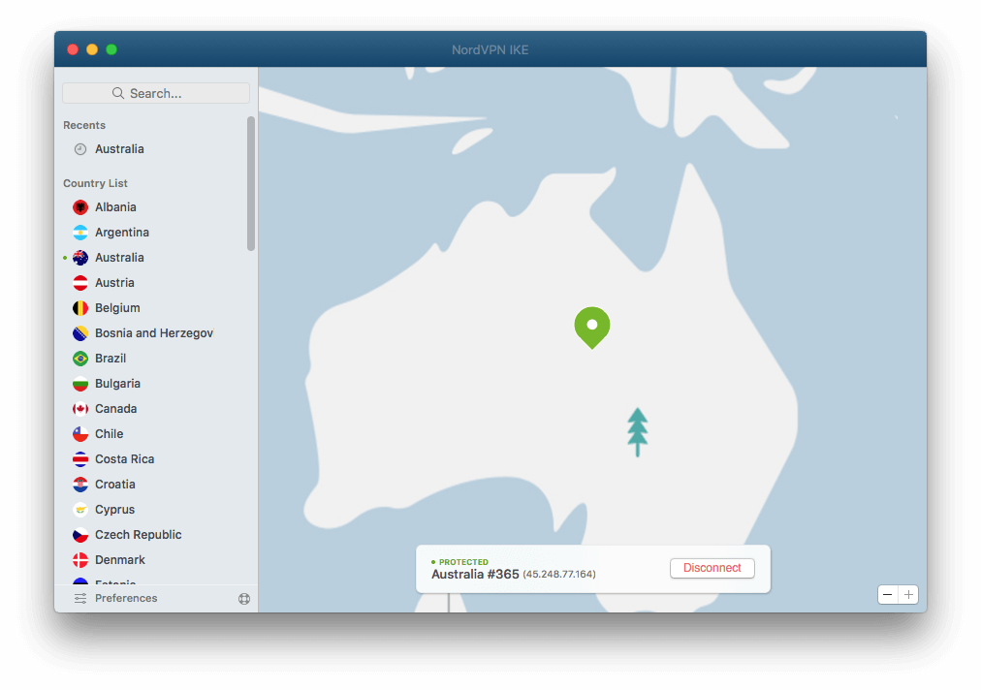The image size is (981, 690).
Task: Click the Australia #365 server name
Action: (x=476, y=575)
